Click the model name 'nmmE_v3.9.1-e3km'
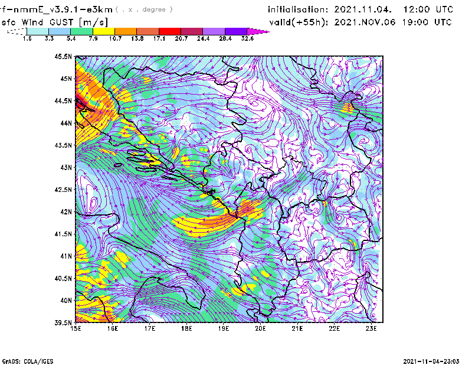Image resolution: width=472 pixels, height=365 pixels. [x=63, y=9]
